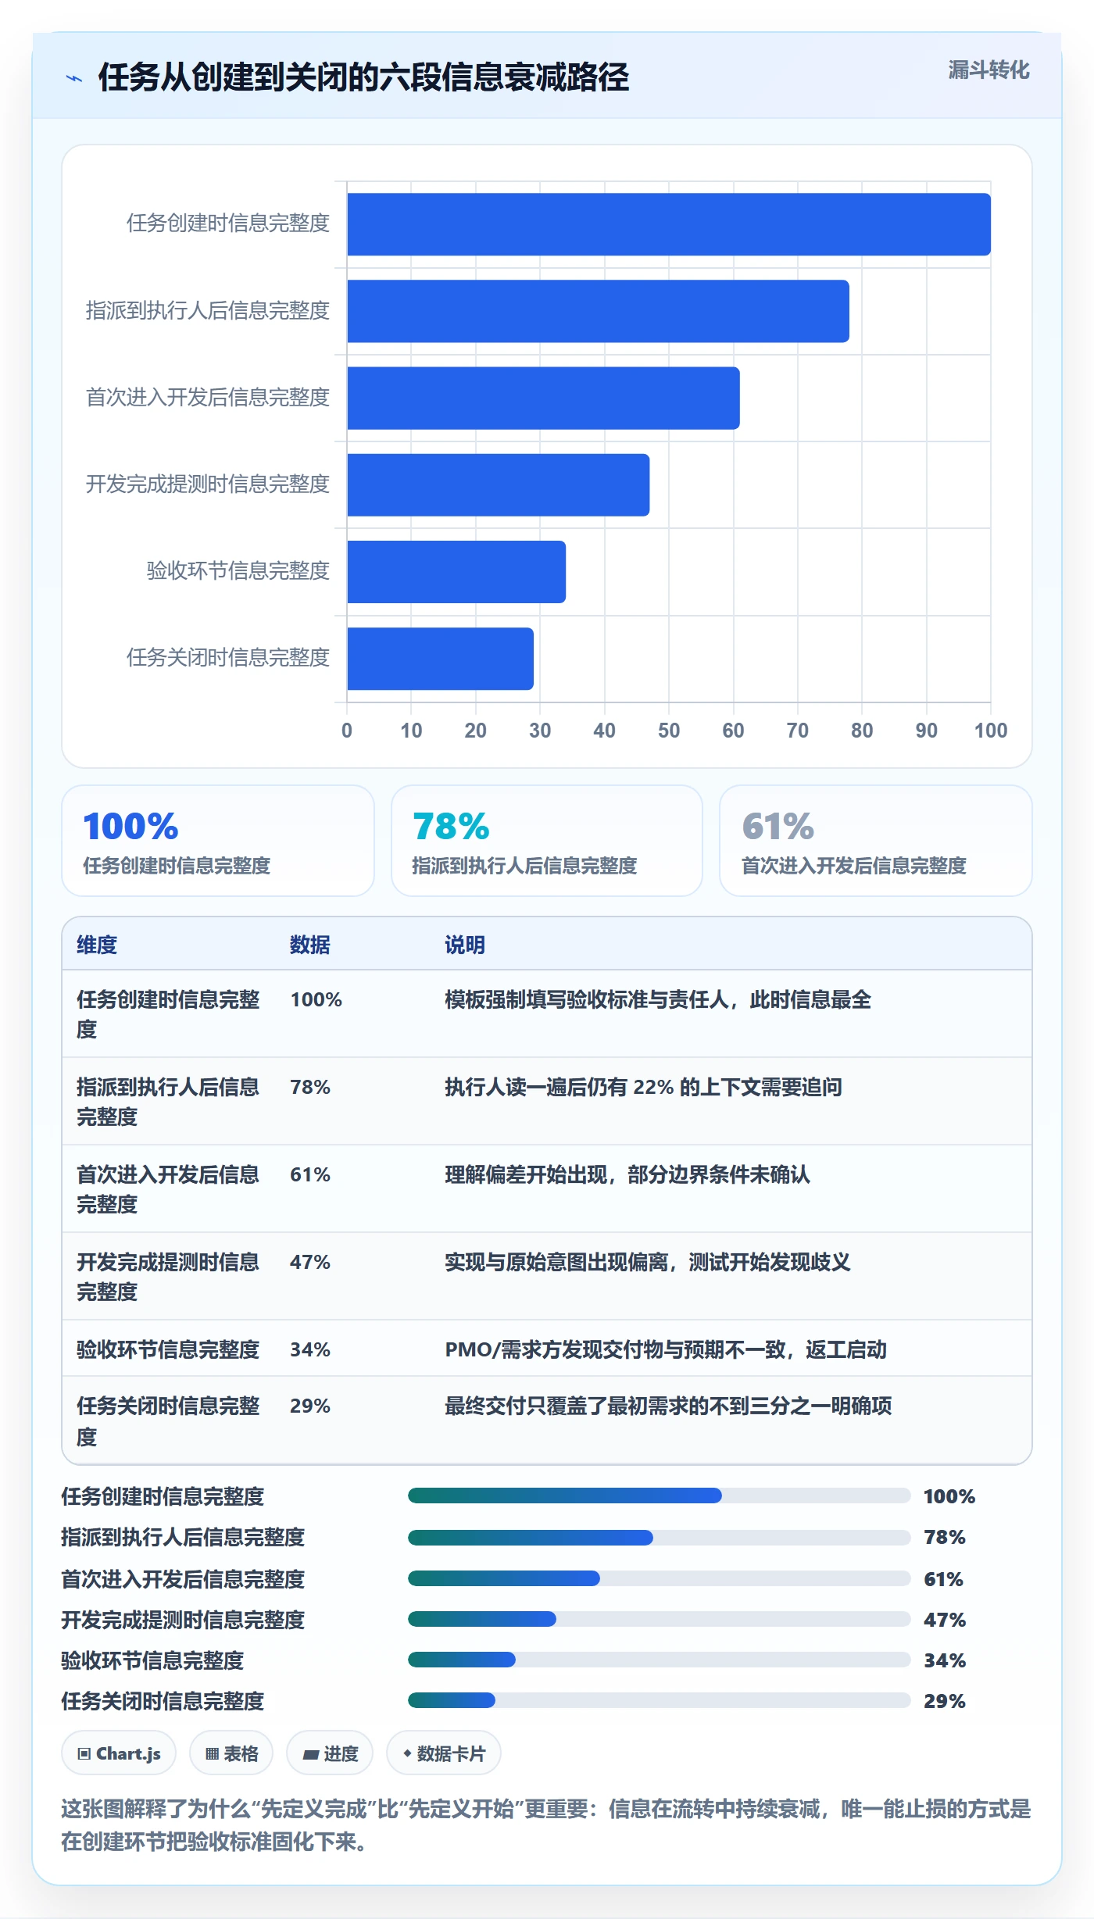Click the 验收环节信息完整度 chart bar
The height and width of the screenshot is (1919, 1094).
456,572
